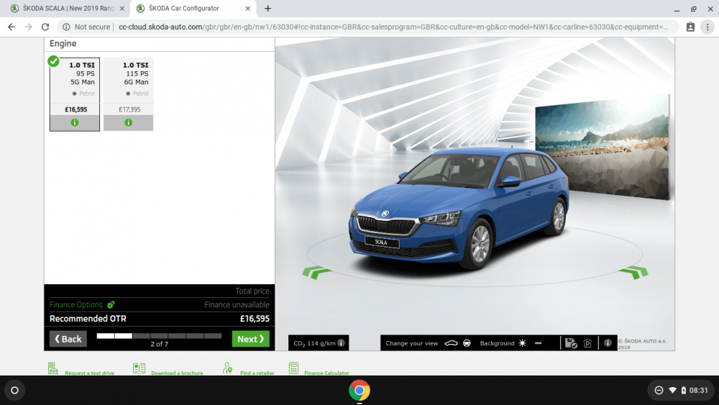
Task: Open info for the 115 PS engine
Action: click(129, 122)
